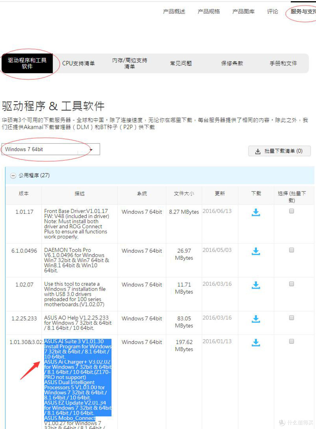The height and width of the screenshot is (429, 316).
Task: Select the 服务与支持 tab
Action: coord(303,11)
